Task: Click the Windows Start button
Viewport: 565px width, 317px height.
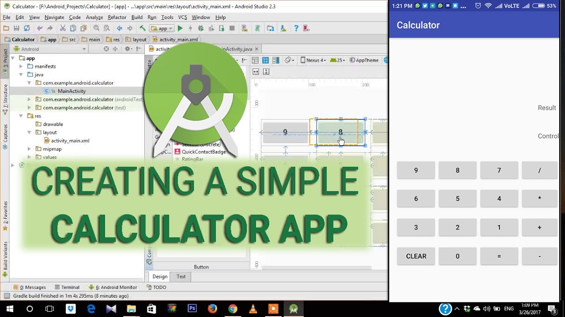Action: pos(9,309)
